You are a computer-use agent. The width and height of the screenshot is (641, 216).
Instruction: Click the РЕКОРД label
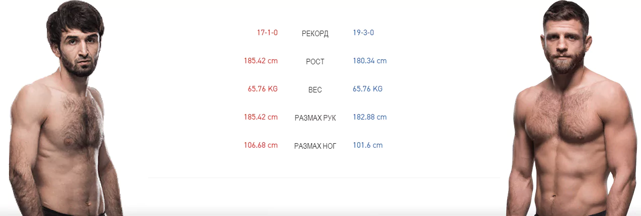(315, 34)
